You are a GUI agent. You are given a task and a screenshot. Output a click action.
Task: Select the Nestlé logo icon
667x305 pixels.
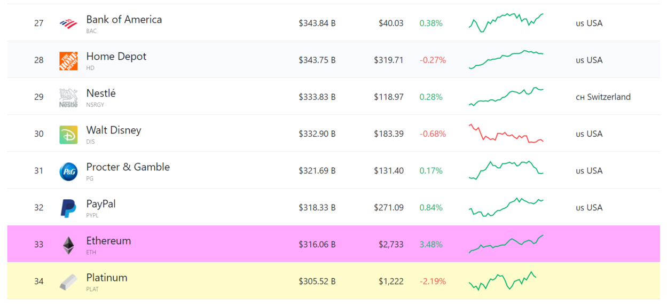click(x=68, y=98)
